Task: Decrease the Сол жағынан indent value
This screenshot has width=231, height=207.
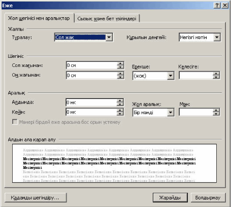Action: pos(120,67)
